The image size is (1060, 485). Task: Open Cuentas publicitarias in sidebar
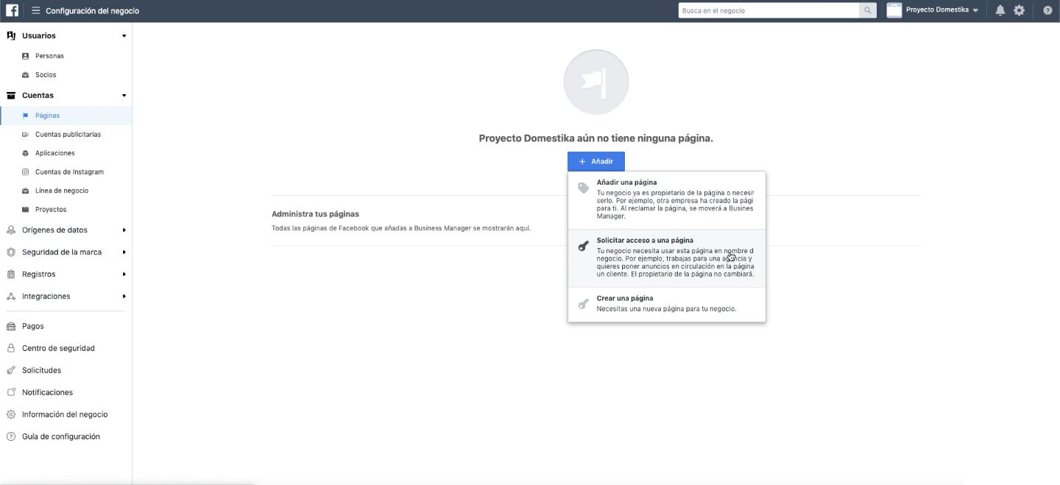click(x=68, y=135)
